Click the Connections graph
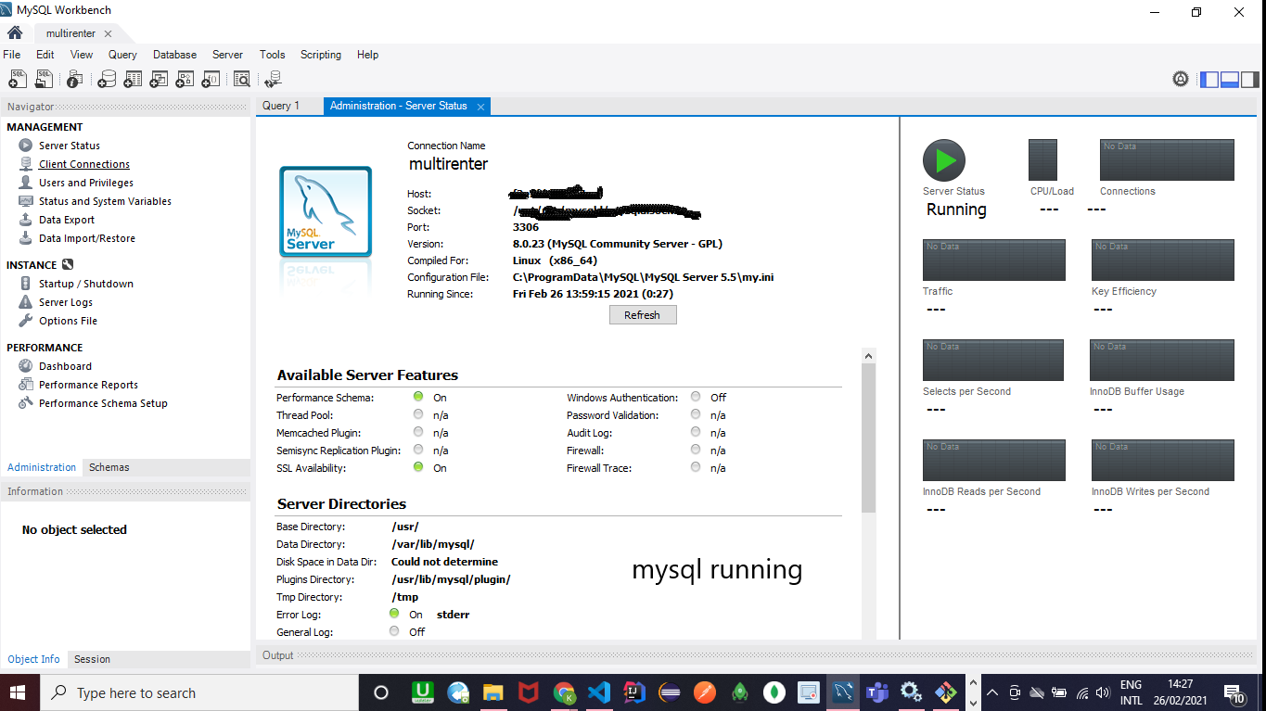Viewport: 1266px width, 711px height. tap(1167, 159)
